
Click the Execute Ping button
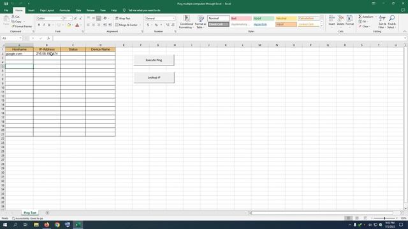pyautogui.click(x=154, y=60)
